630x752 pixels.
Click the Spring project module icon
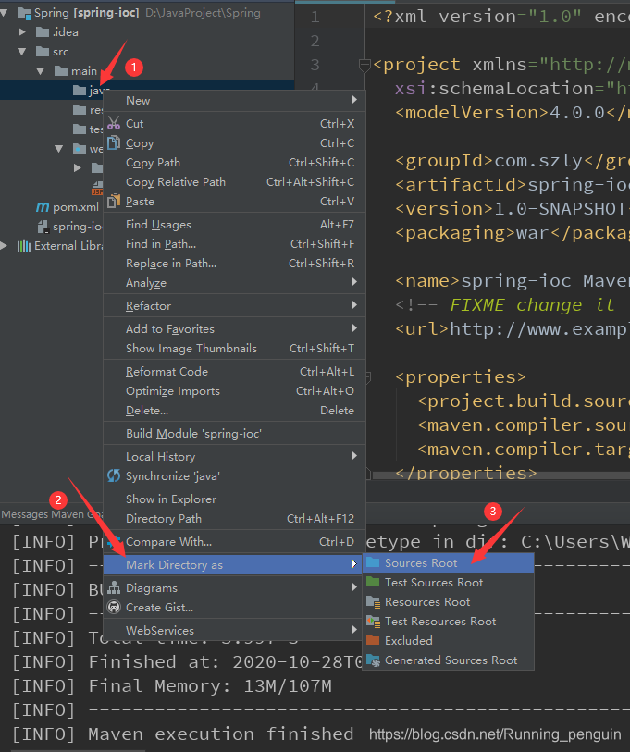tap(24, 13)
